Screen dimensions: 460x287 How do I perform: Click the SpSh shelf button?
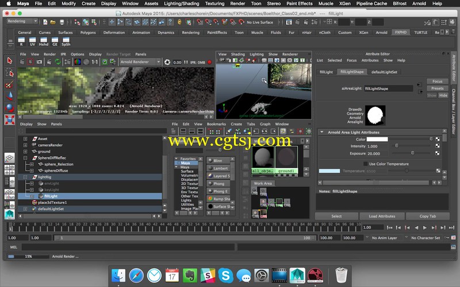click(x=66, y=41)
